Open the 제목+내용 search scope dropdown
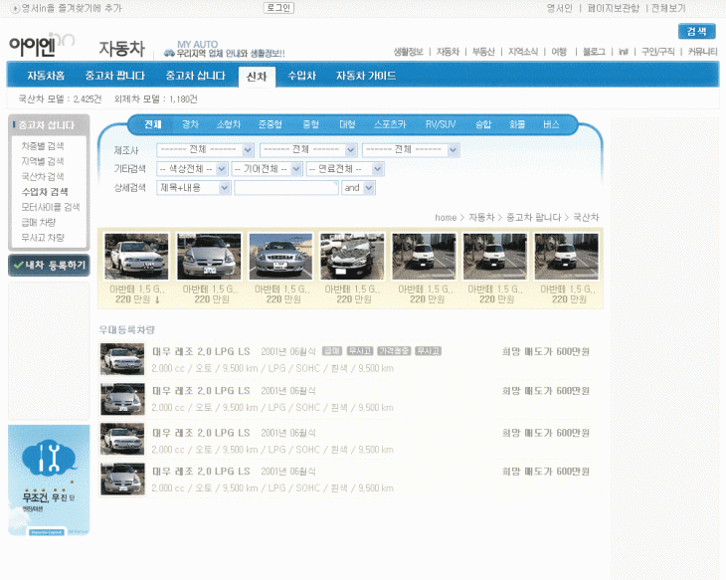 pyautogui.click(x=193, y=187)
